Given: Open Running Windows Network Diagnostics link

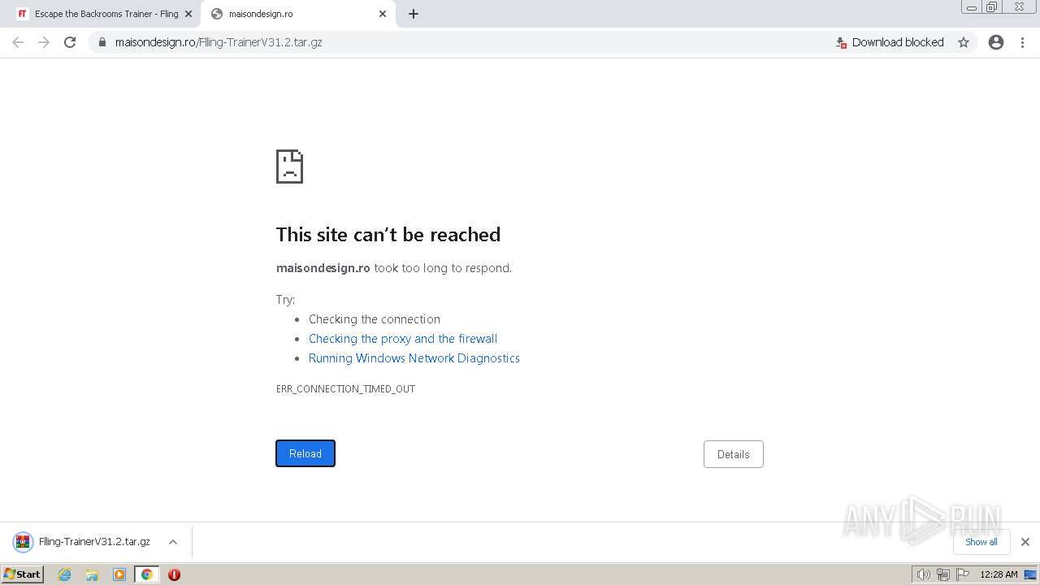Looking at the screenshot, I should tap(414, 358).
